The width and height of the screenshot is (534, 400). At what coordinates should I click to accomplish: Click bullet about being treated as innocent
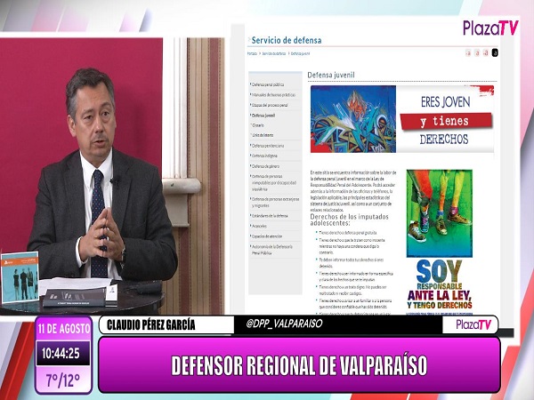[352, 246]
